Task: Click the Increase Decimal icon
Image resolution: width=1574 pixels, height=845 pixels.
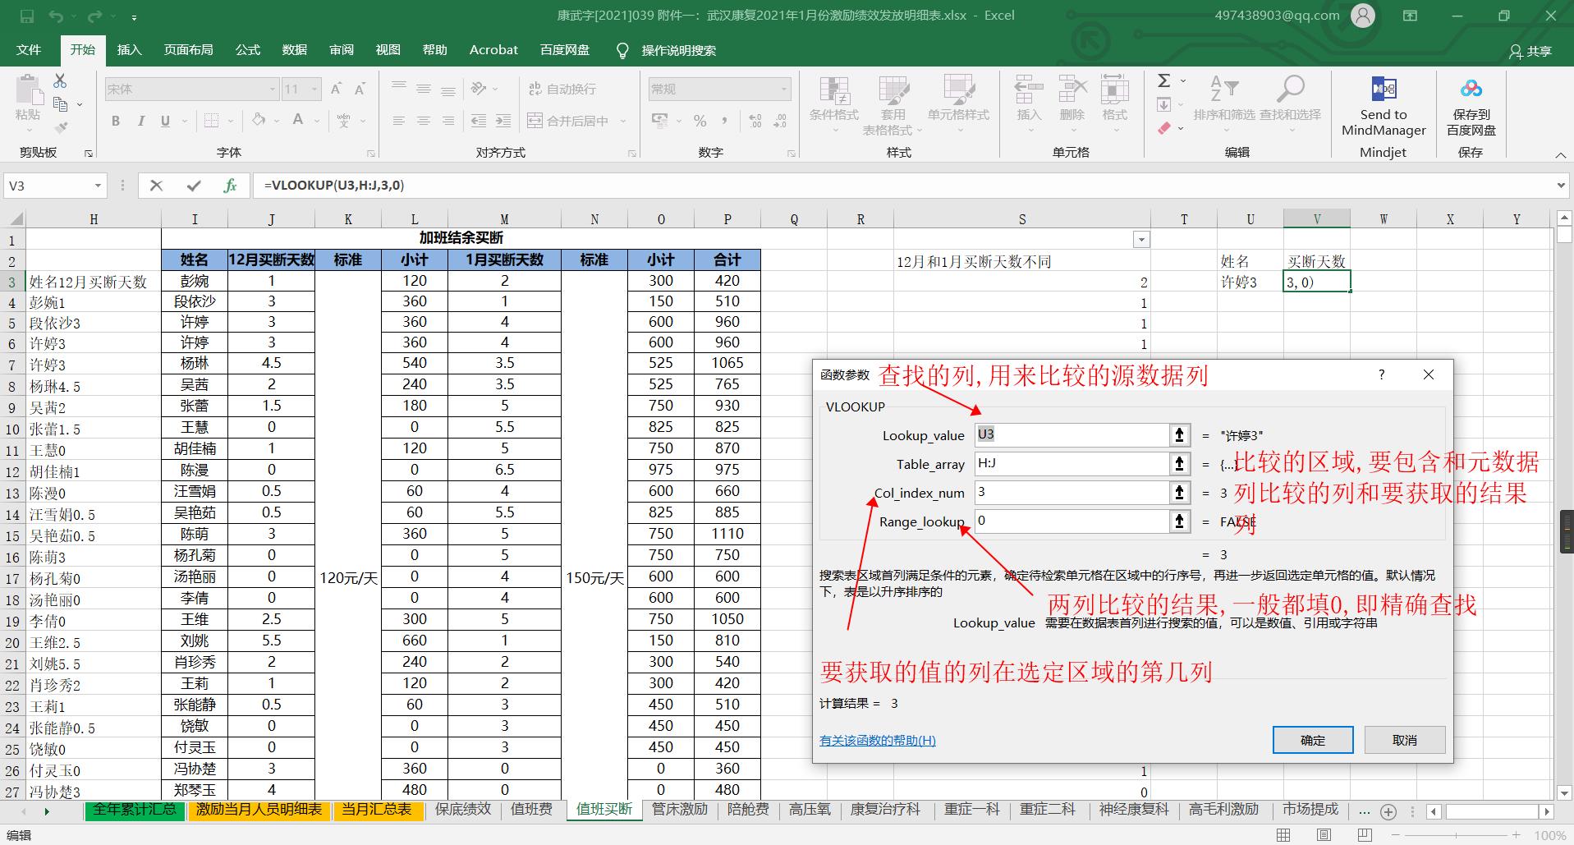Action: click(x=755, y=121)
